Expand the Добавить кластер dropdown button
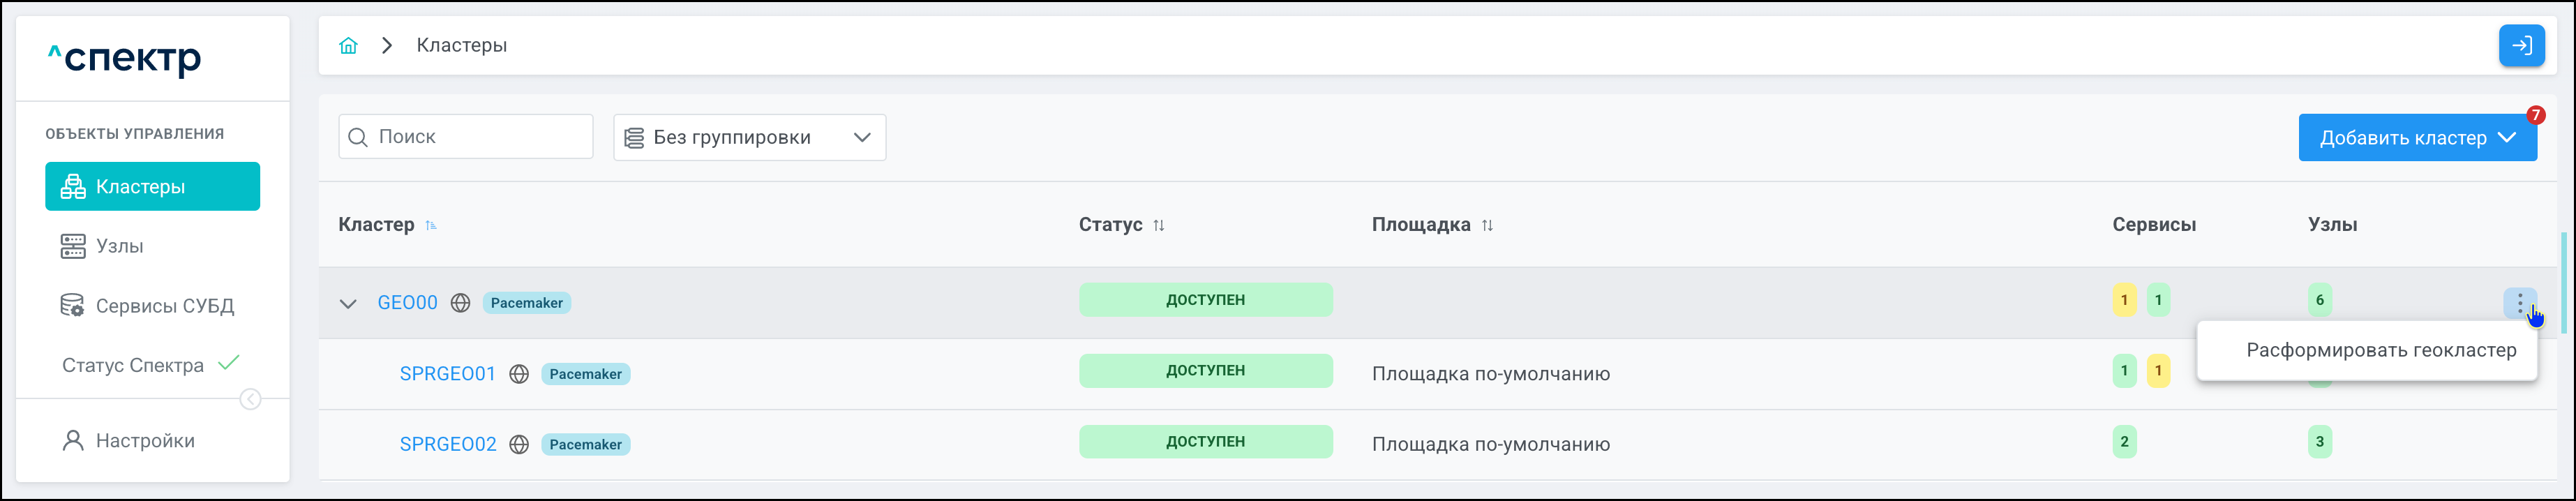The image size is (2576, 501). pos(2416,138)
